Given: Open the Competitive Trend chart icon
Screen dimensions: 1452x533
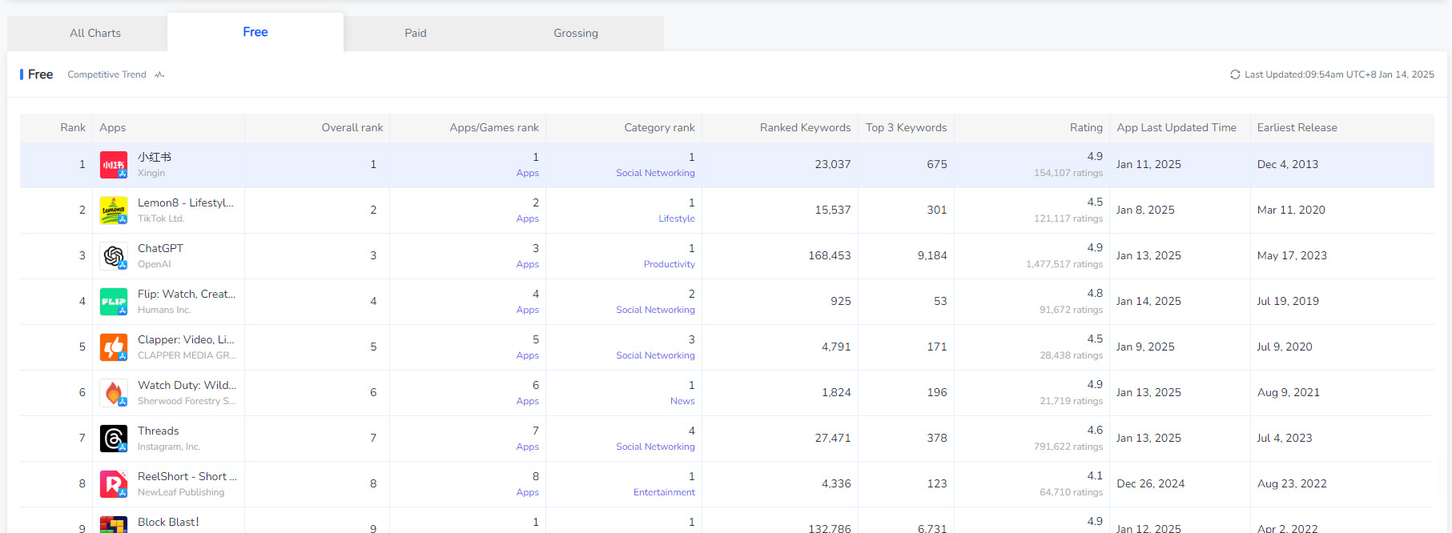Looking at the screenshot, I should [159, 74].
